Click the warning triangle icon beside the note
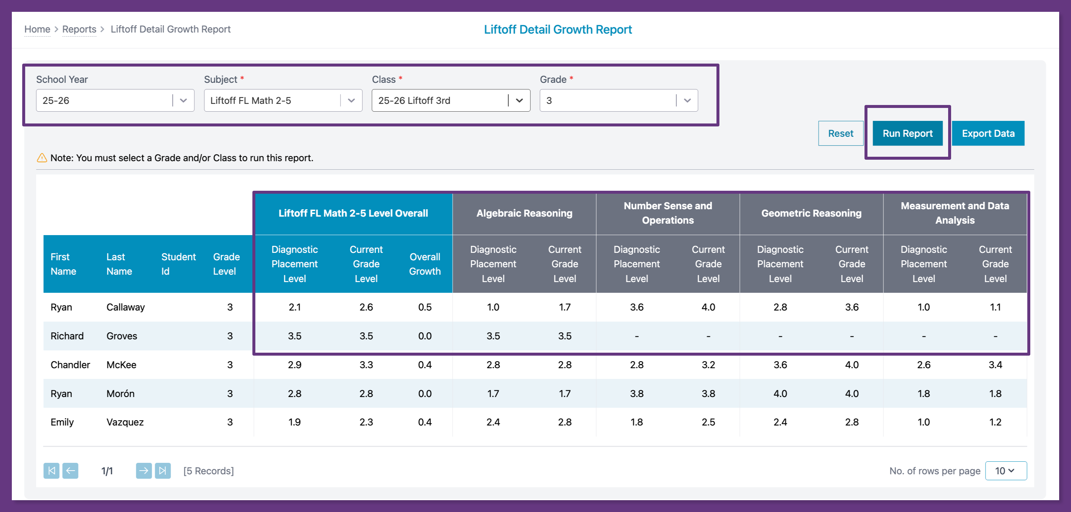This screenshot has height=512, width=1071. (x=42, y=158)
